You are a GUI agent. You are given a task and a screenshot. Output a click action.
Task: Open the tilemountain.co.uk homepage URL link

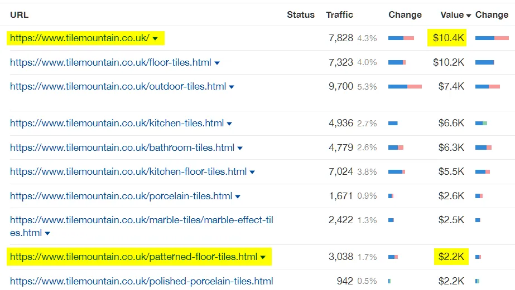click(x=80, y=38)
